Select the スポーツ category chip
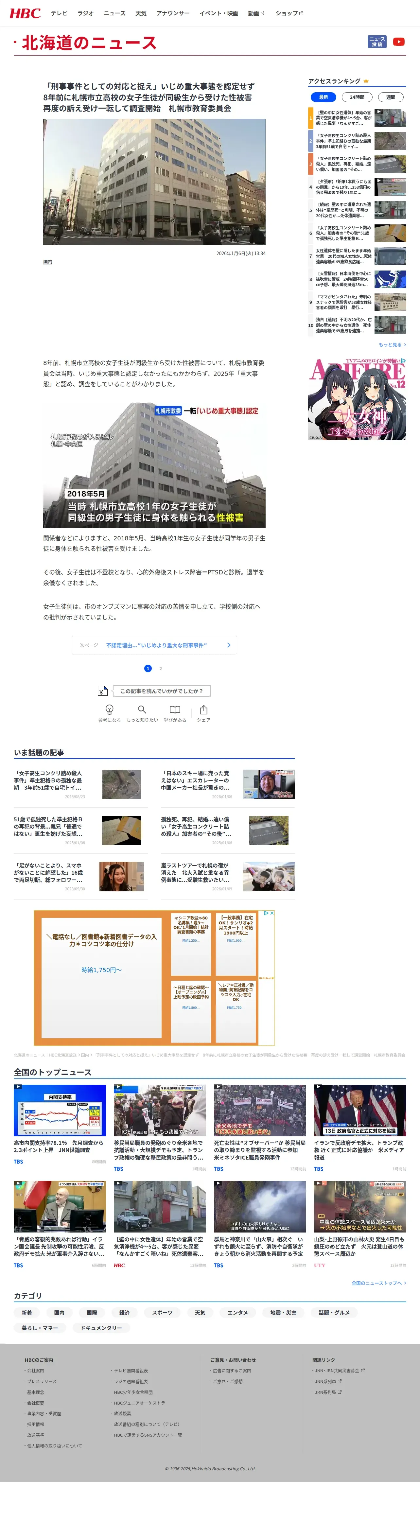The image size is (420, 1522). 162,1312
